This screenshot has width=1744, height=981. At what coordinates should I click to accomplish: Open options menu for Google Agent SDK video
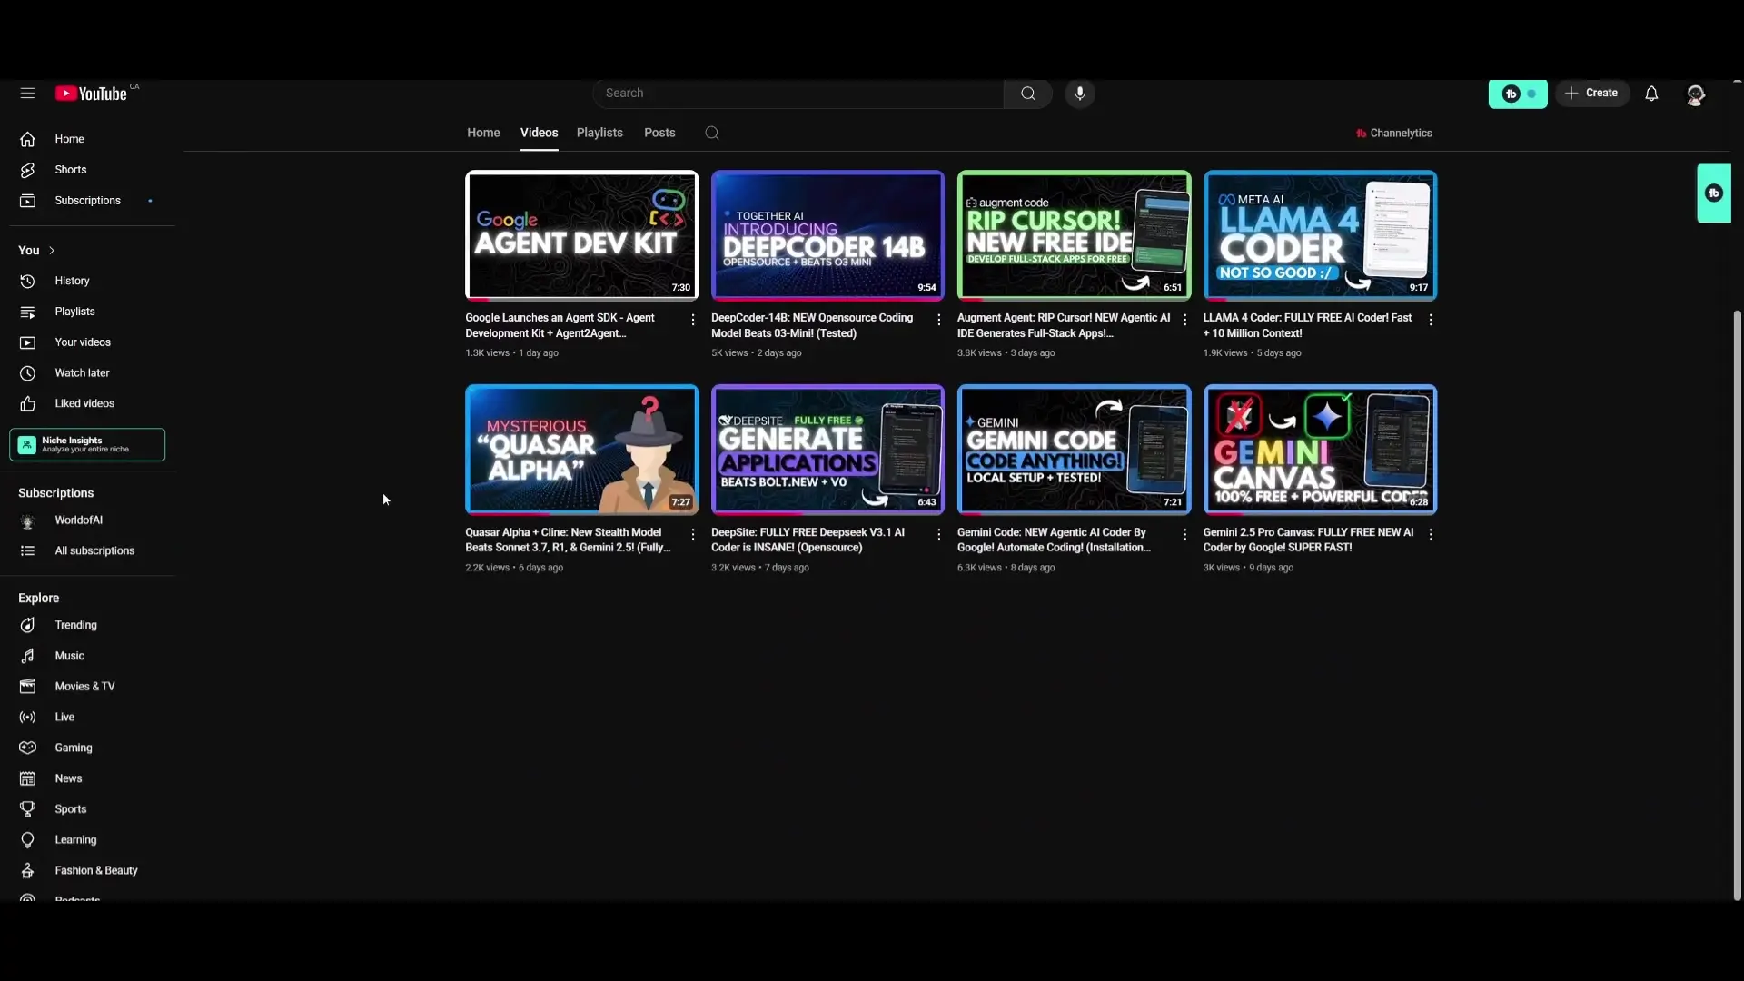click(693, 320)
